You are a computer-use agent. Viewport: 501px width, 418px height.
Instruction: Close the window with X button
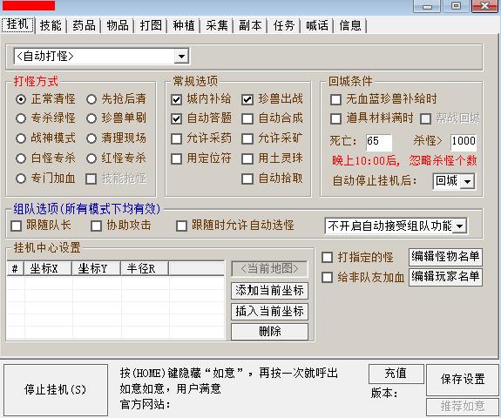(485, 6)
